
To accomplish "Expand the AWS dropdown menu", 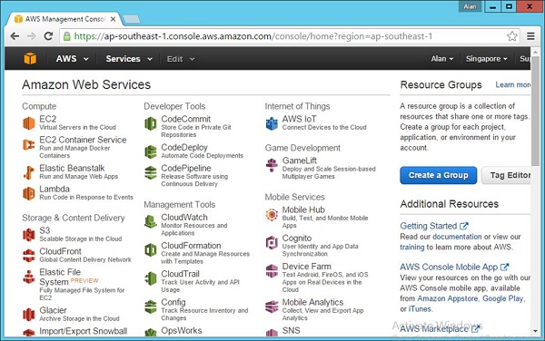I will [72, 59].
